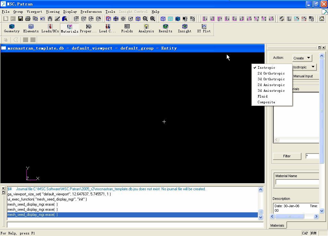Click the Home icon in toolbar
This screenshot has height=236, width=328.
coord(322,19)
